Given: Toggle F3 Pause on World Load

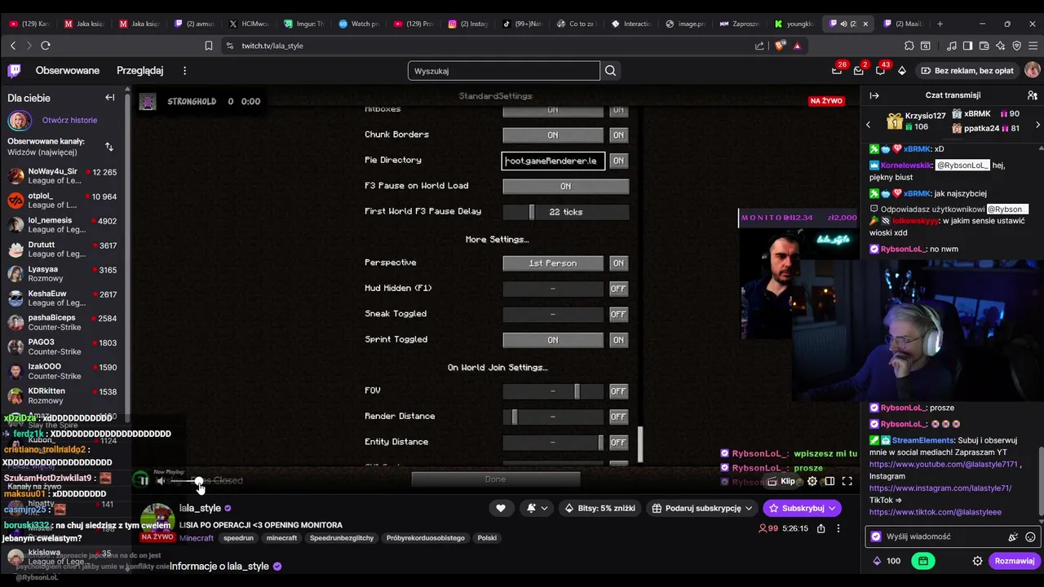Looking at the screenshot, I should (x=565, y=187).
